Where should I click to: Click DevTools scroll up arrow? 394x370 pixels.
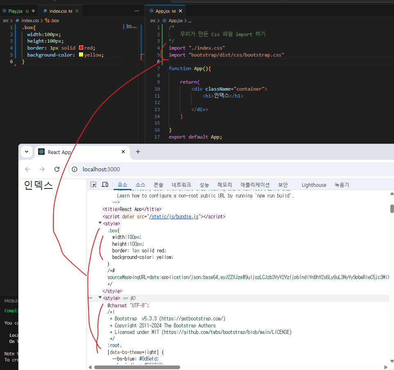[392, 193]
